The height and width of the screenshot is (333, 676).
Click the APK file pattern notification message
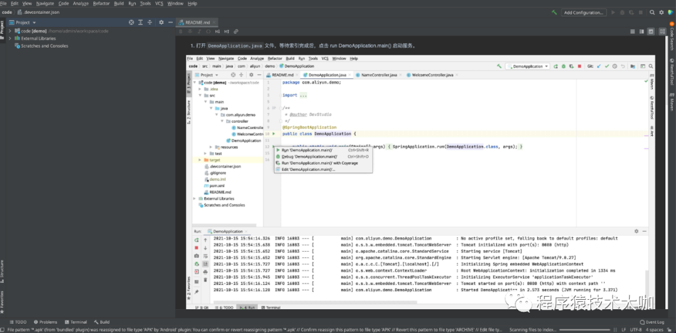[x=254, y=329]
